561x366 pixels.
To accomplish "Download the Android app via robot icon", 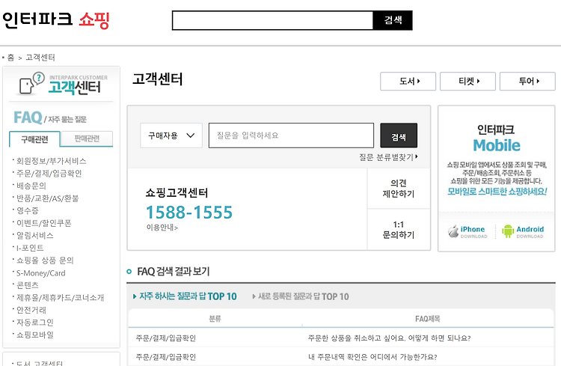I will tap(523, 231).
